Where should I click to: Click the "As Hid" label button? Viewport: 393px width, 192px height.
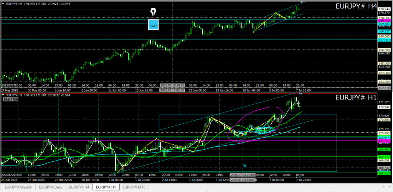pyautogui.click(x=10, y=99)
